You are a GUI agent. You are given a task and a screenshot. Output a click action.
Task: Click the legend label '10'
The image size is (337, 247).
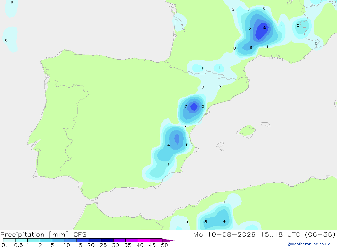66,245
